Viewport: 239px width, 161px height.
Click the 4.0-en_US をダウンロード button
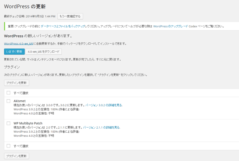point(44,51)
